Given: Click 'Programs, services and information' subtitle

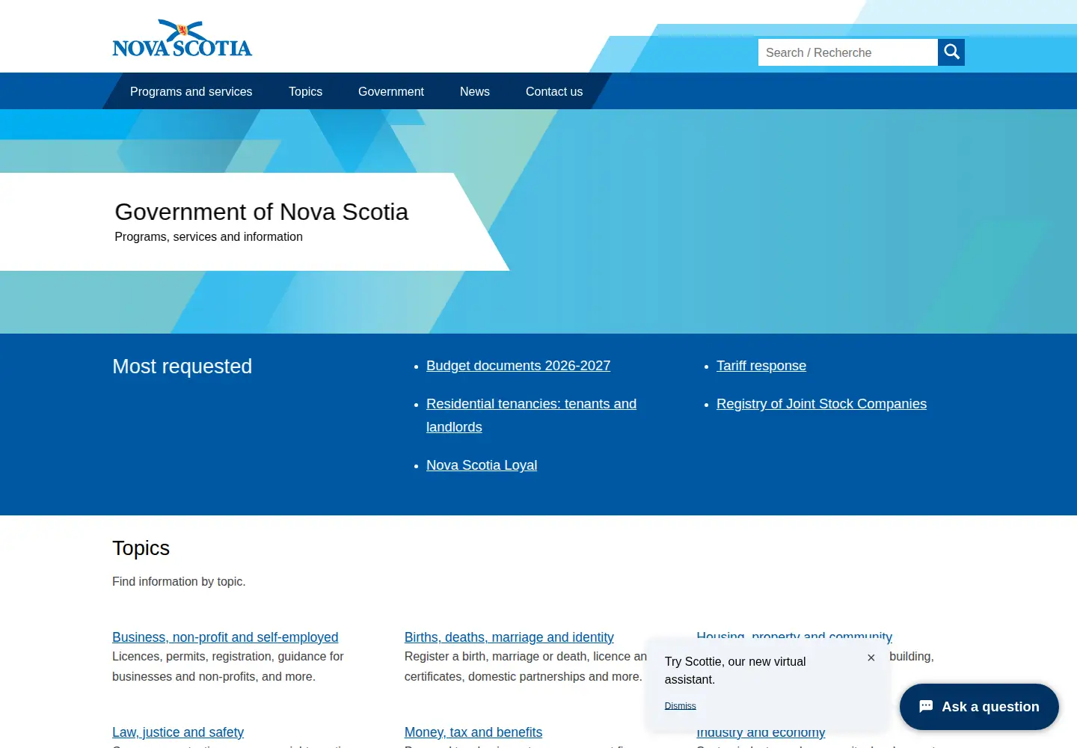Looking at the screenshot, I should 209,236.
